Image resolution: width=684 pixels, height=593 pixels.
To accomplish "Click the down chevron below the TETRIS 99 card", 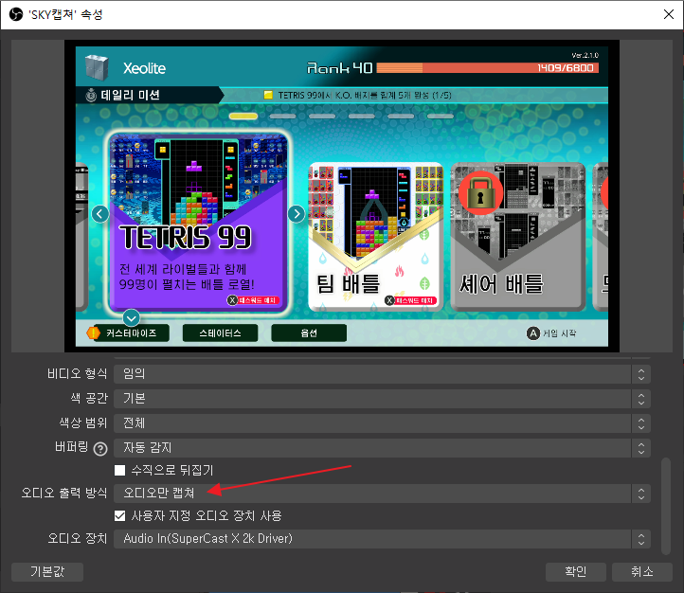I will click(132, 318).
